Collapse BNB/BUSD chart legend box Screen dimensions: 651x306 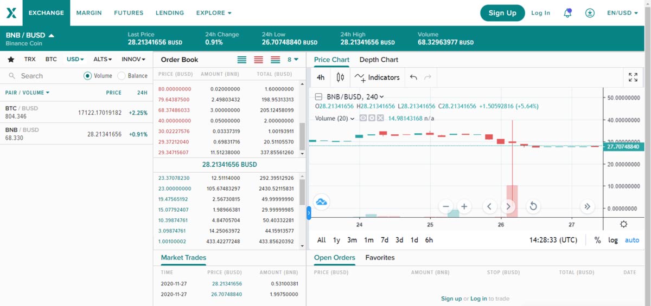[318, 97]
